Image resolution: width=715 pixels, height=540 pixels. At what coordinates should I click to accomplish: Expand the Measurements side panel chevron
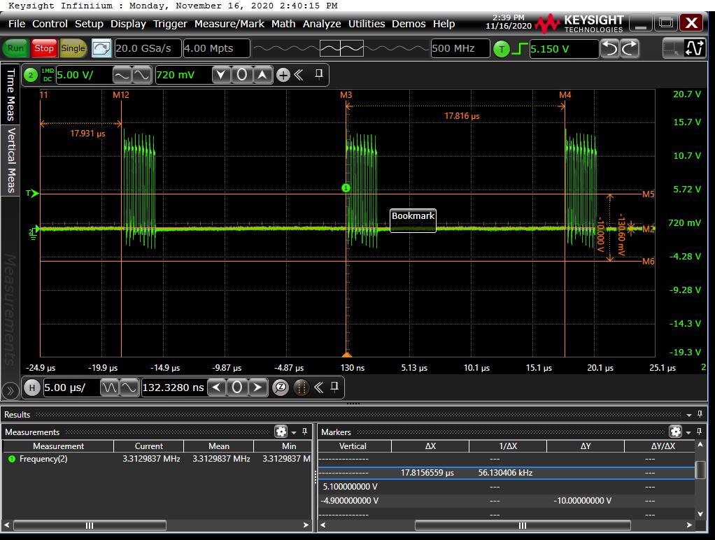pos(10,391)
